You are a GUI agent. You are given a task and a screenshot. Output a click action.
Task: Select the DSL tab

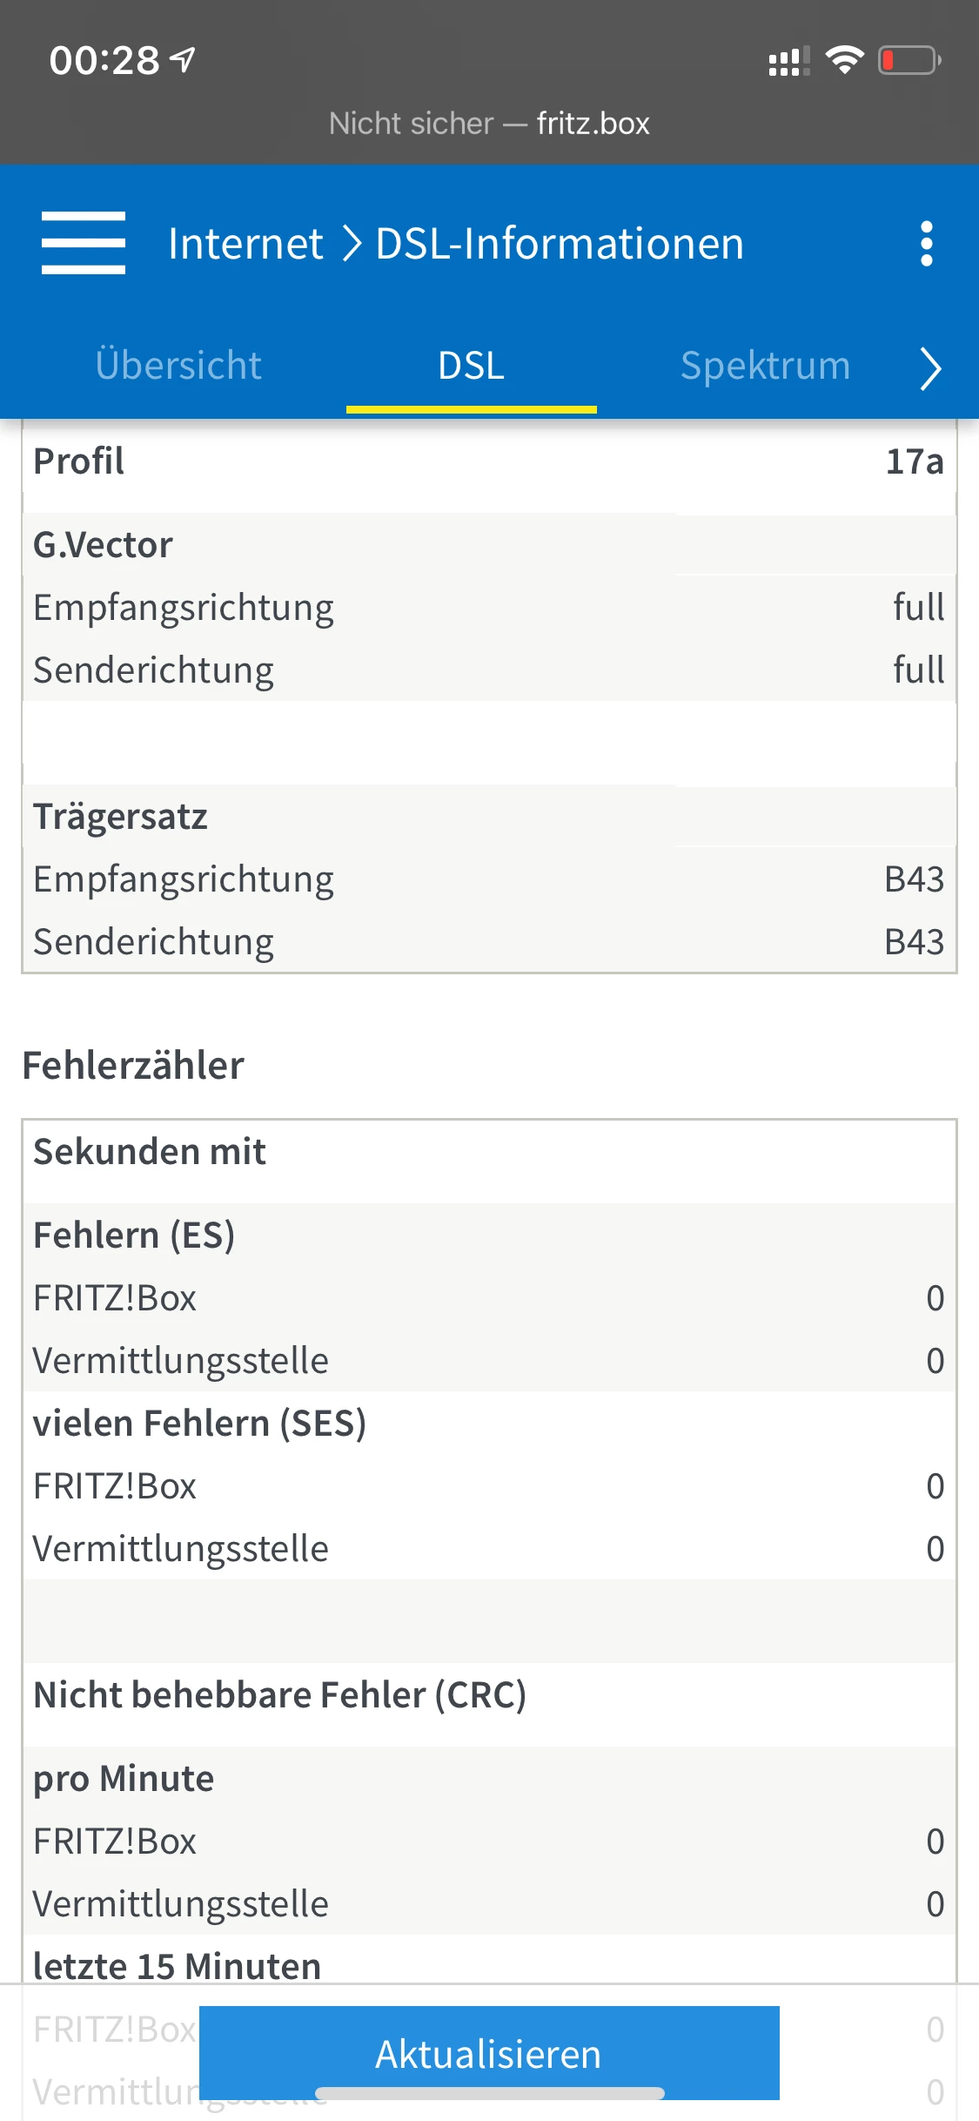(471, 366)
